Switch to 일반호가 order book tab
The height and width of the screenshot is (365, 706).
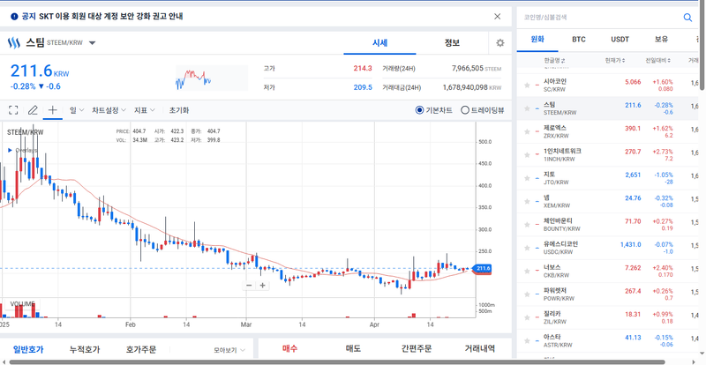pyautogui.click(x=28, y=349)
